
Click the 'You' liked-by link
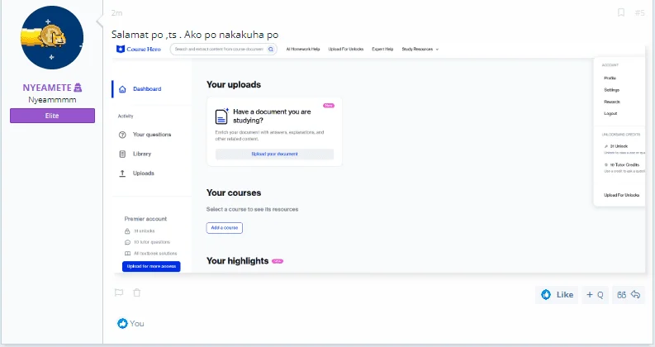click(x=136, y=324)
